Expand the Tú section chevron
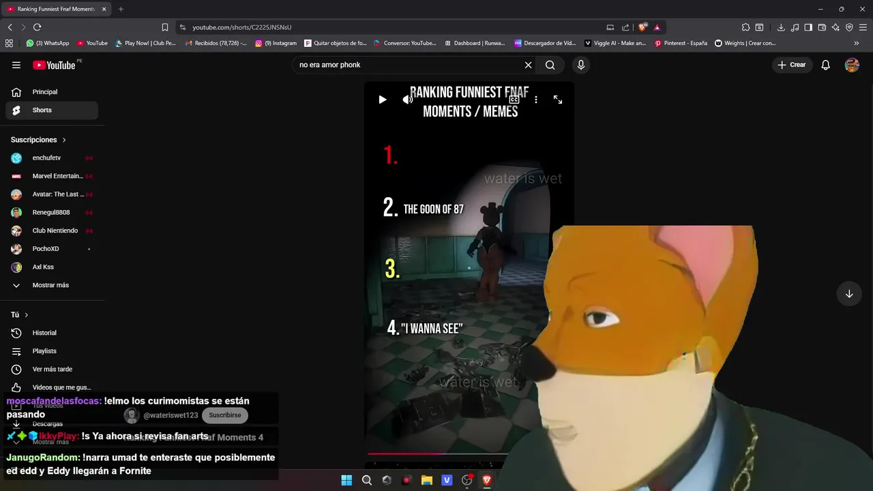The image size is (873, 491). 27,315
